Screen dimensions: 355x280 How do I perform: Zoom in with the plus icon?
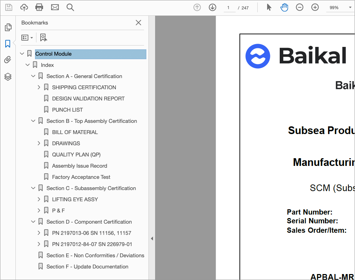tap(315, 7)
